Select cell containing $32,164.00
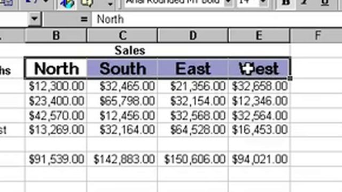Viewport: 342px width, 192px height. pos(122,130)
